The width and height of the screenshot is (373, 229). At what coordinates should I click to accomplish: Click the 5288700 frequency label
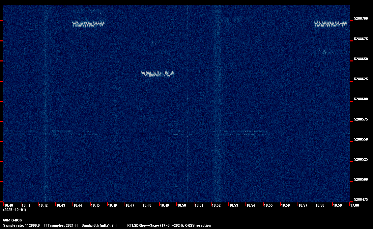361,18
